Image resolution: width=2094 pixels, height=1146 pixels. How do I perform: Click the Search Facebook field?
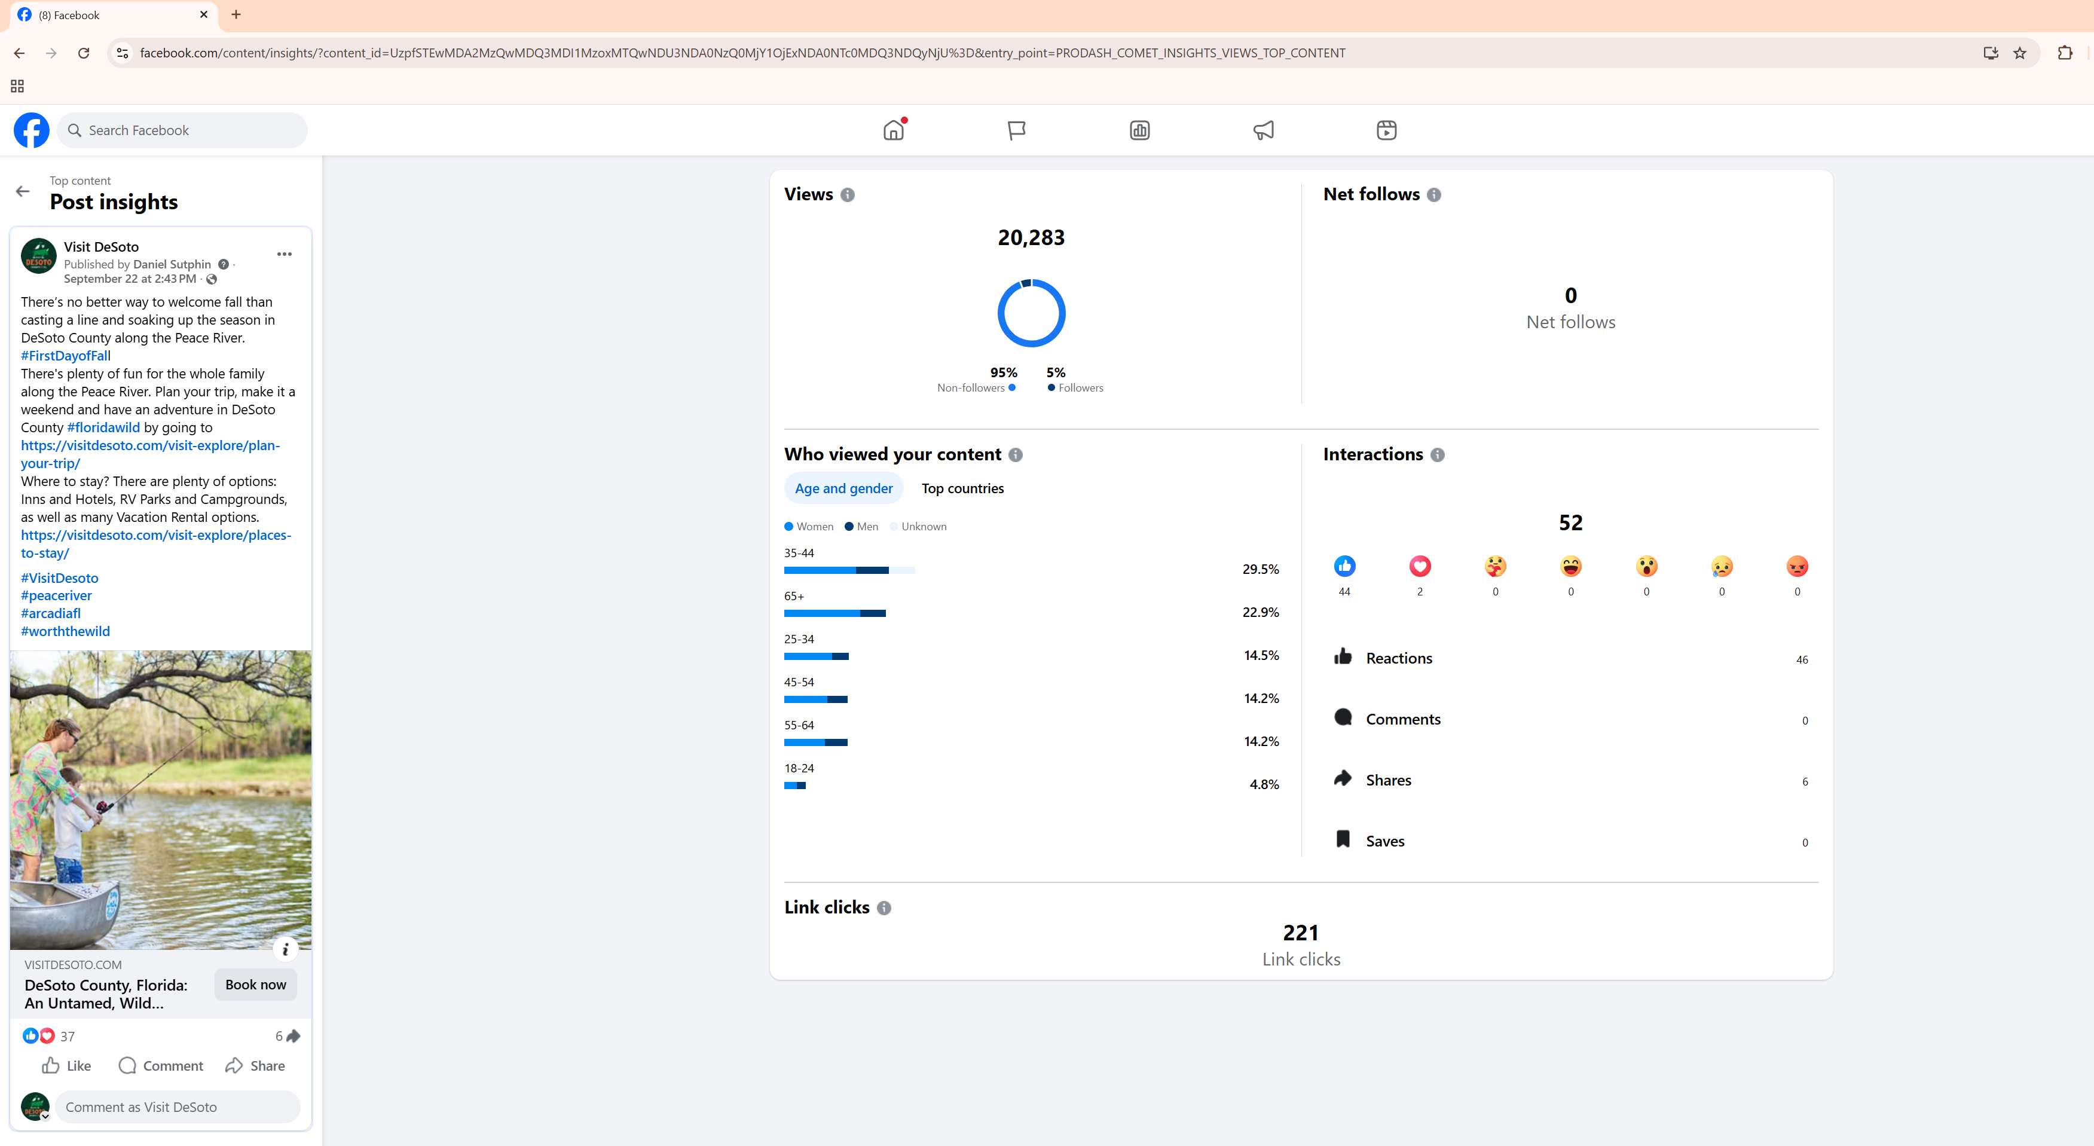pyautogui.click(x=183, y=130)
